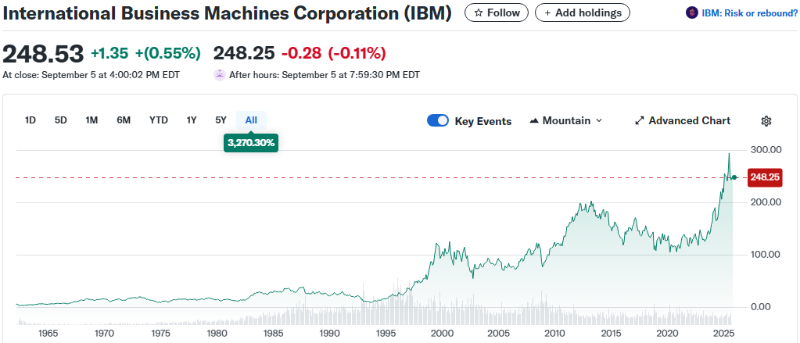The width and height of the screenshot is (800, 343).
Task: Click the star icon in Follow button
Action: coord(479,13)
